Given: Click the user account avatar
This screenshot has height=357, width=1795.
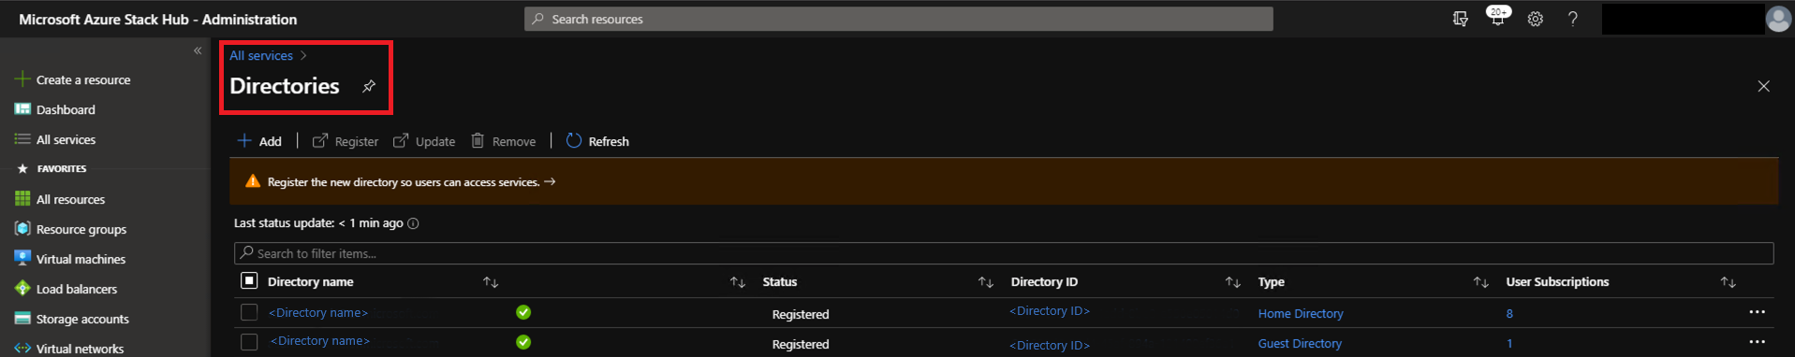Looking at the screenshot, I should click(1778, 19).
